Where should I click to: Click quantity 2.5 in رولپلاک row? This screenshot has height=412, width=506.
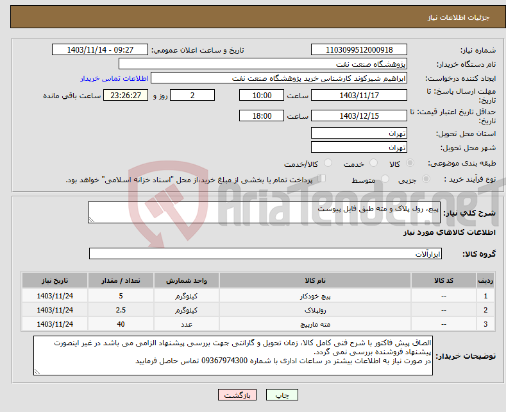point(121,310)
